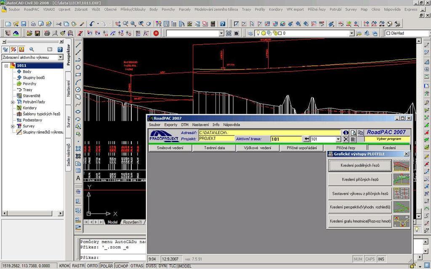Open the empty toolbar combo box dropdown
The height and width of the screenshot is (269, 431).
221,33
